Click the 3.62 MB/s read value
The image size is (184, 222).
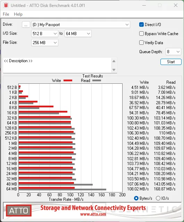coord(167,88)
